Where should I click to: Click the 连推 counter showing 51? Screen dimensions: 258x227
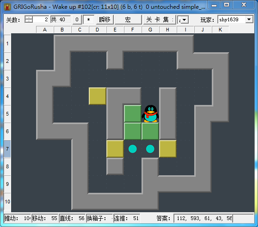[x=127, y=218]
